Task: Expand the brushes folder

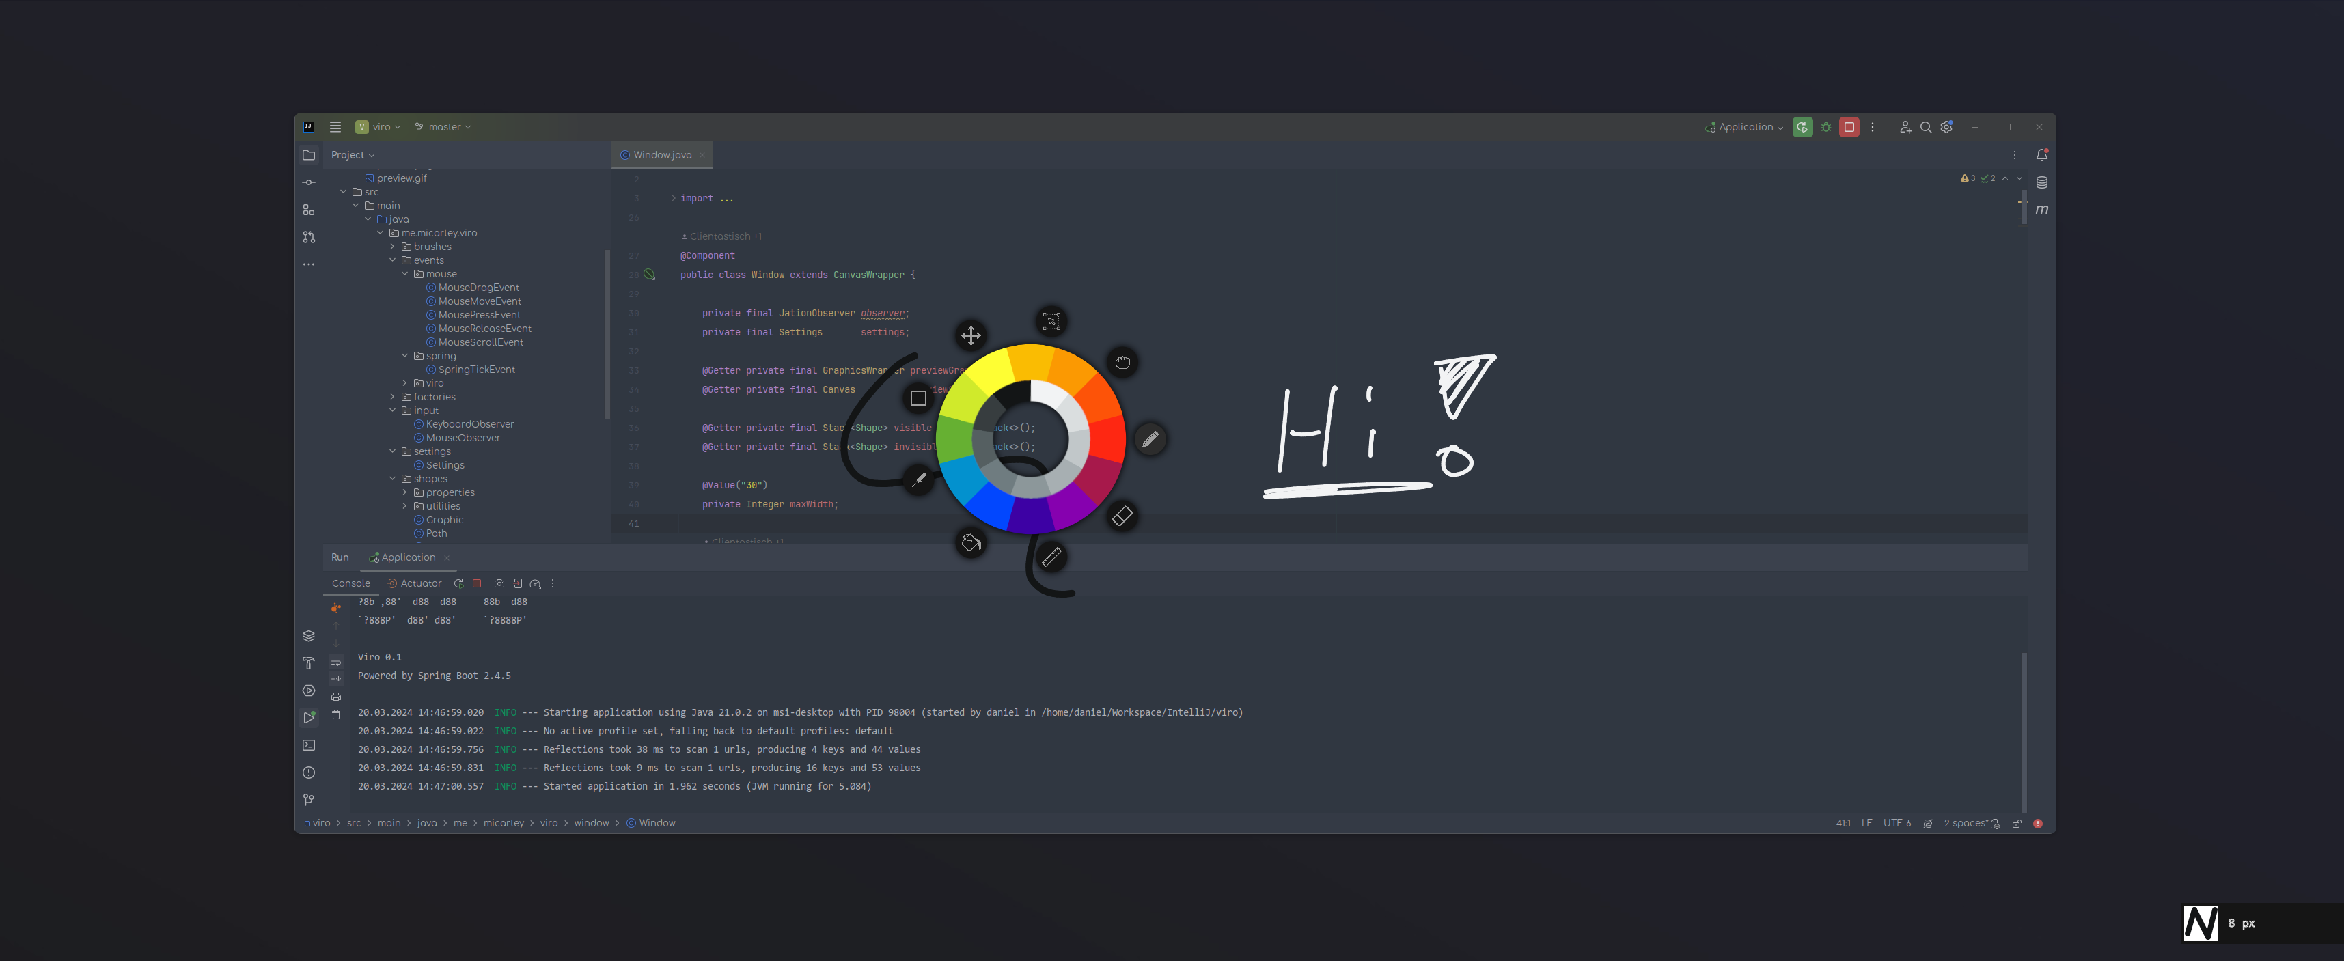Action: coord(393,247)
